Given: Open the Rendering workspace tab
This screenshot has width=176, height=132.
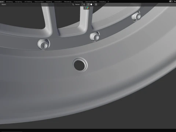Looking at the screenshot, I should click(x=67, y=2).
